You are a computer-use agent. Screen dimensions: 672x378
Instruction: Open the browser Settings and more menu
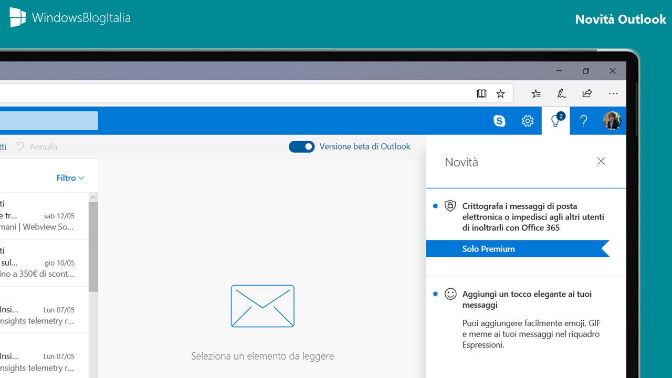613,93
